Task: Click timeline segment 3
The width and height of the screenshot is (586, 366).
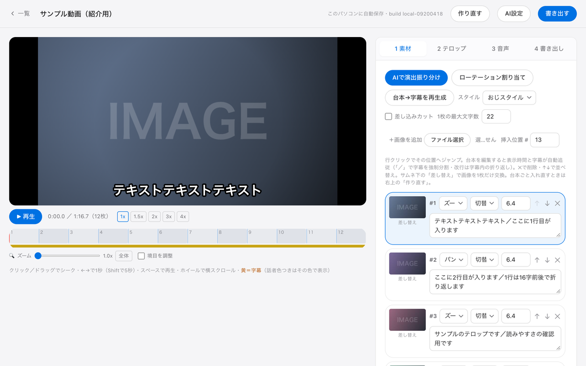Action: [84, 236]
